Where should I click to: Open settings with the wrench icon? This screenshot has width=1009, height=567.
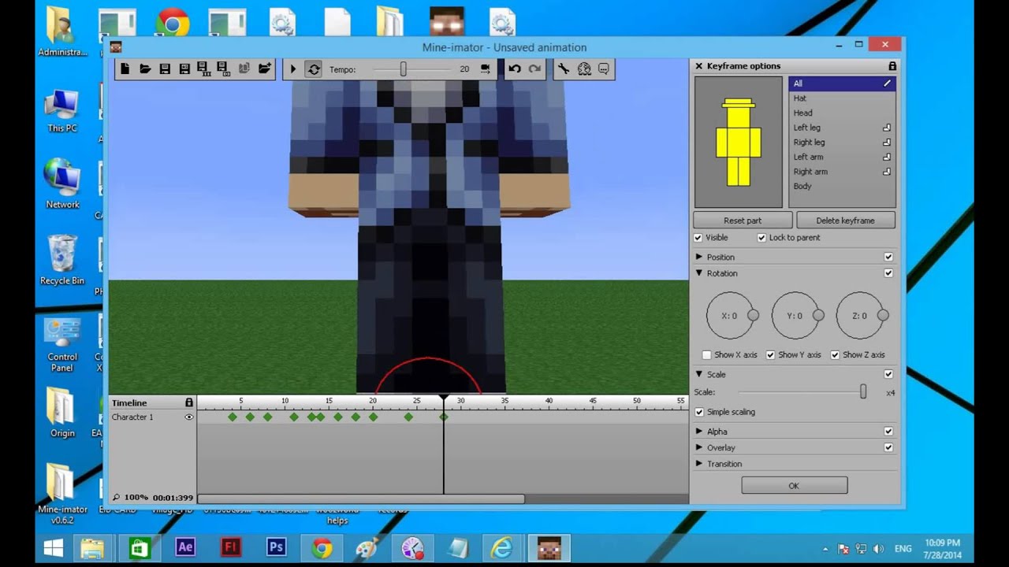564,69
